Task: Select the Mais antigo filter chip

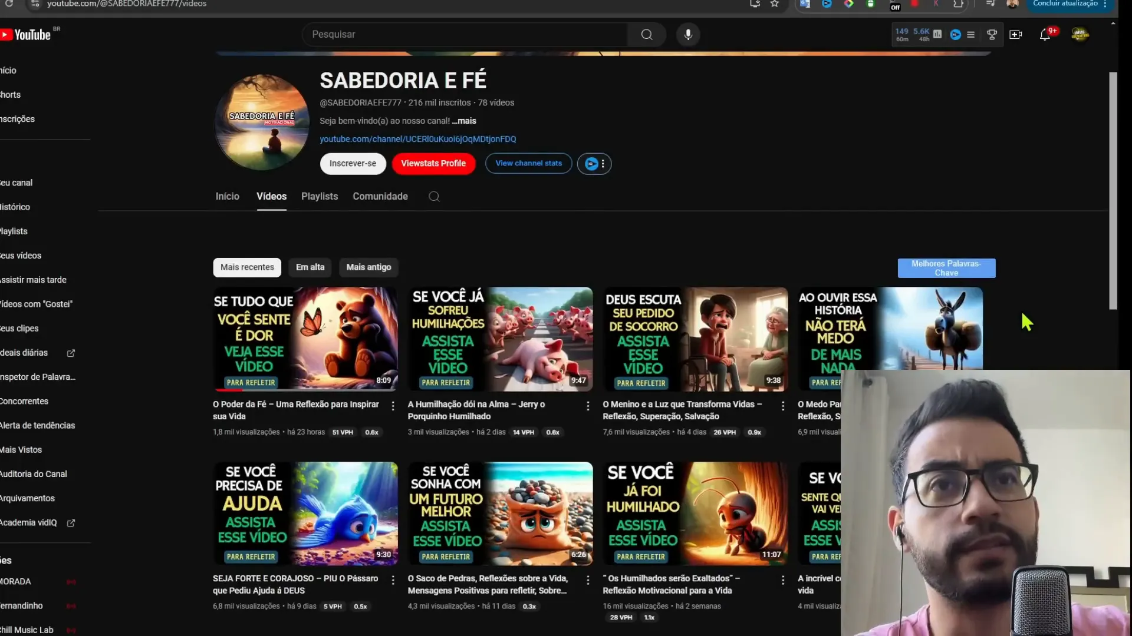Action: coord(368,267)
